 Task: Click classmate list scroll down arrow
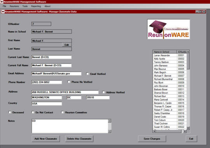coord(188,128)
